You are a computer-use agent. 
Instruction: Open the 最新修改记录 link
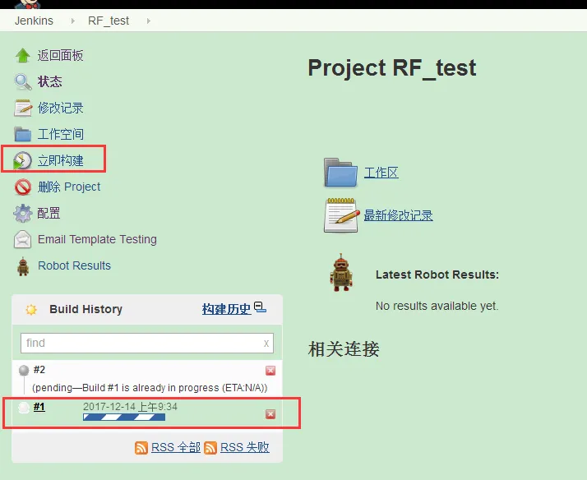(398, 215)
